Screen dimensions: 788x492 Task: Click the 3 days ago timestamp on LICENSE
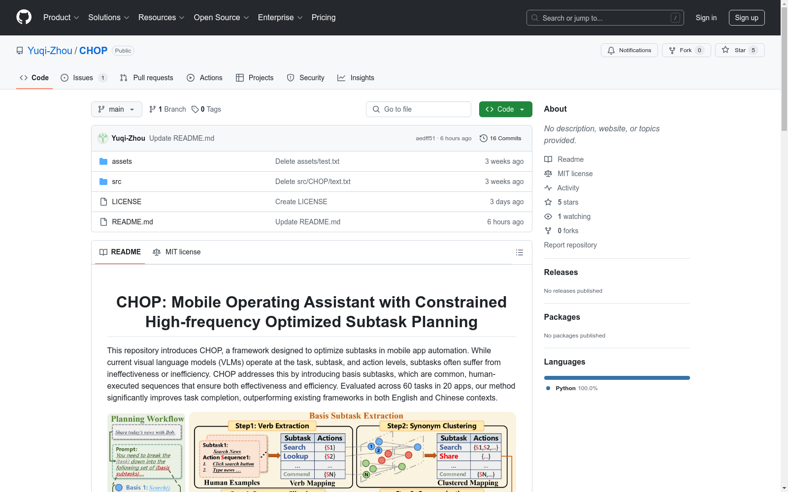pyautogui.click(x=507, y=202)
